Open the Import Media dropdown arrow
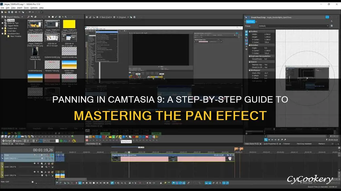The height and width of the screenshot is (191, 341). pyautogui.click(x=22, y=17)
